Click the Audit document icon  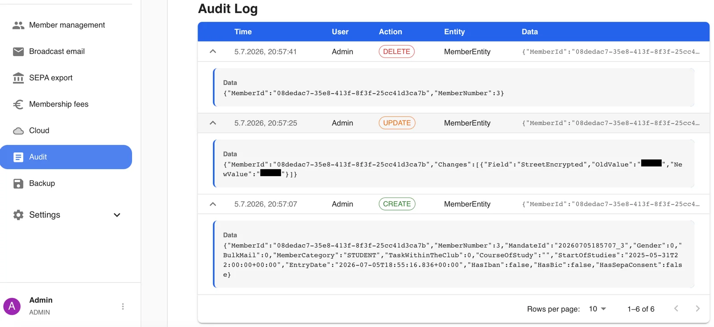click(x=18, y=157)
